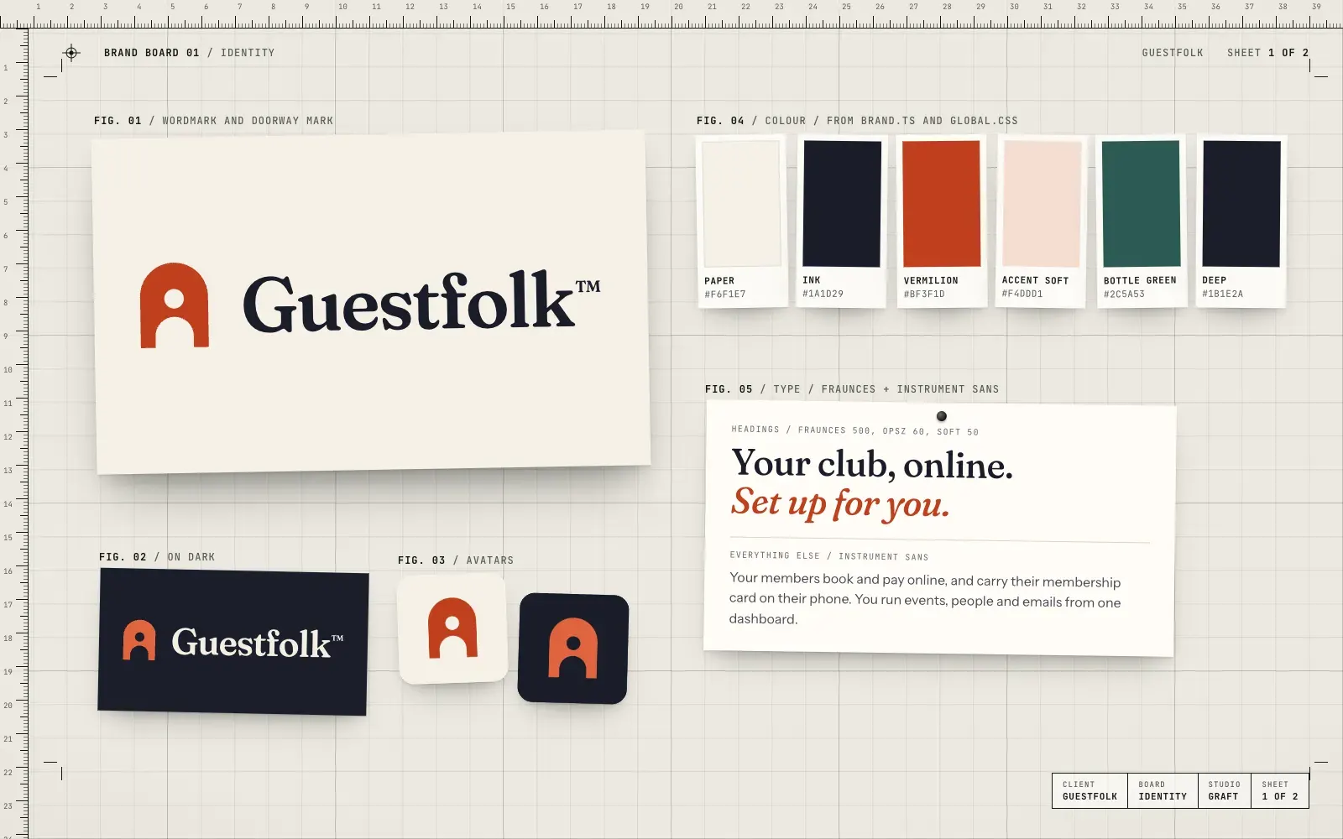Pick the Deep #1B1E2A swatch

point(1241,221)
